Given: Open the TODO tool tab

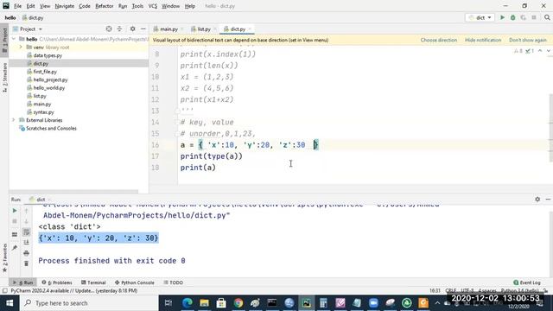Looking at the screenshot, I should point(173,282).
